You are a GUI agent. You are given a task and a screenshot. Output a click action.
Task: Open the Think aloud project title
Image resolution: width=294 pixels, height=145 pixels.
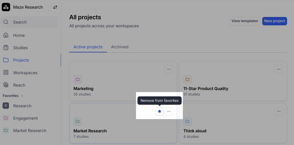click(195, 131)
